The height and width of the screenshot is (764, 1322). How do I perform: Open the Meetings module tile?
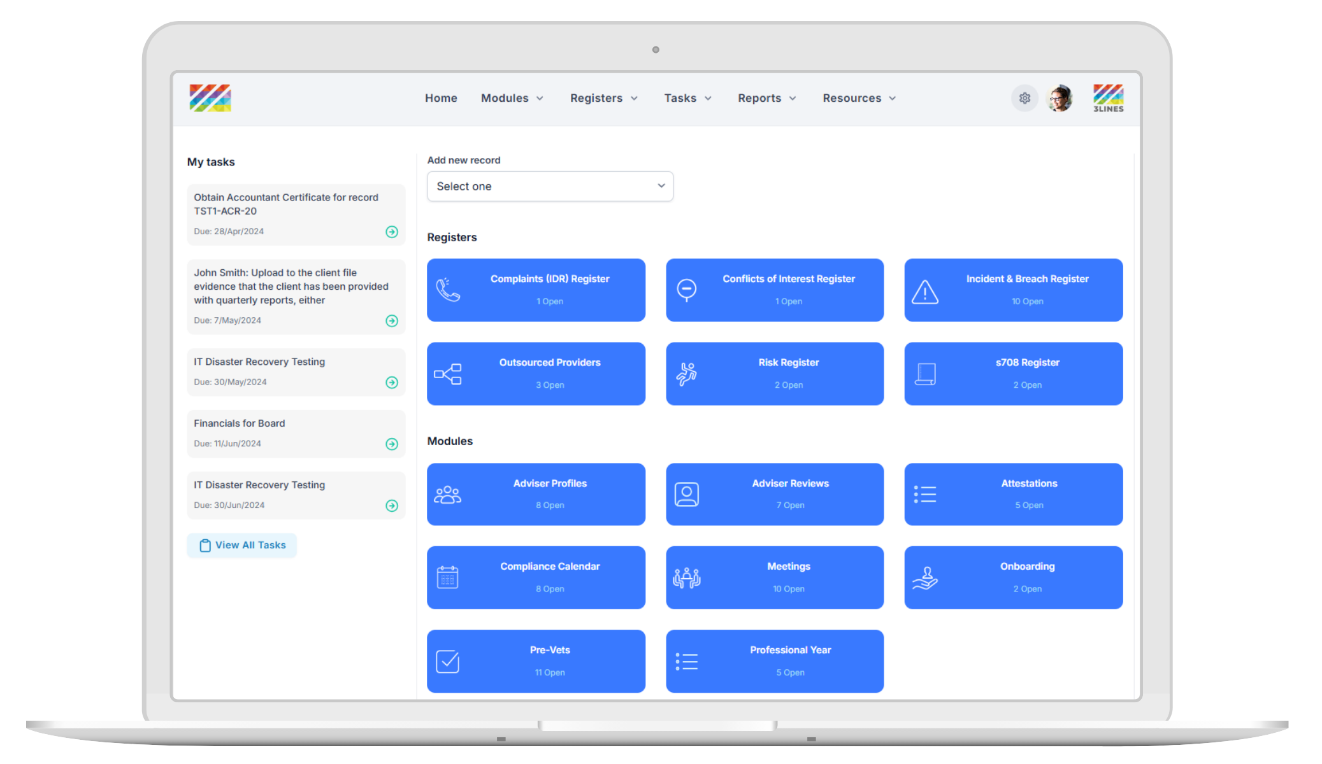click(x=775, y=577)
